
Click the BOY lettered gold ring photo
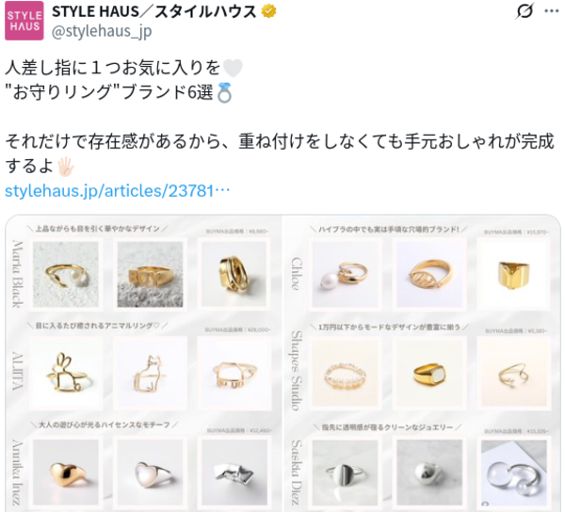(150, 275)
